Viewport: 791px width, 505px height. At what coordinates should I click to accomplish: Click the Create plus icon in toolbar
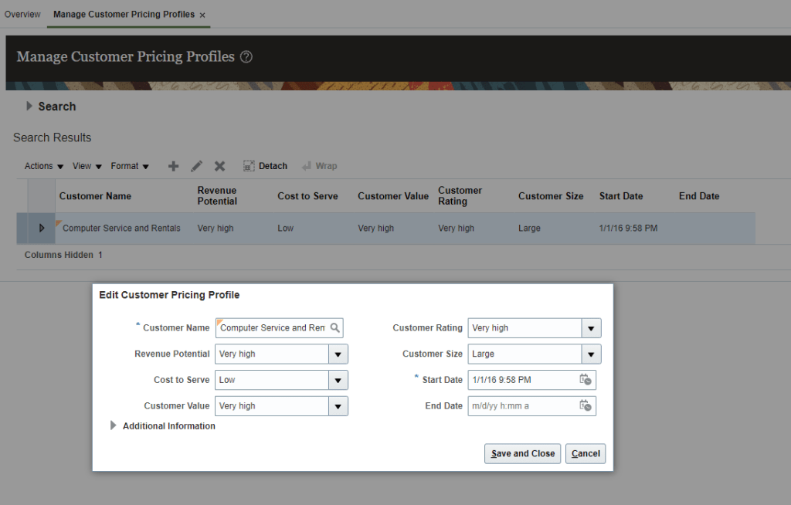click(173, 166)
